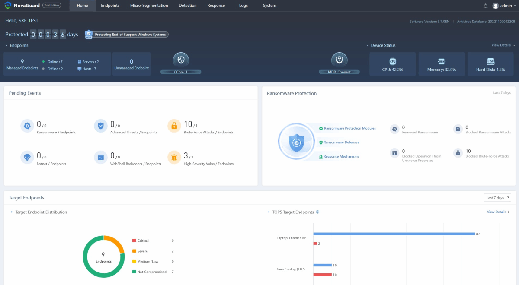Image resolution: width=519 pixels, height=285 pixels.
Task: Click Ransomware Protection Modules link
Action: [349, 128]
